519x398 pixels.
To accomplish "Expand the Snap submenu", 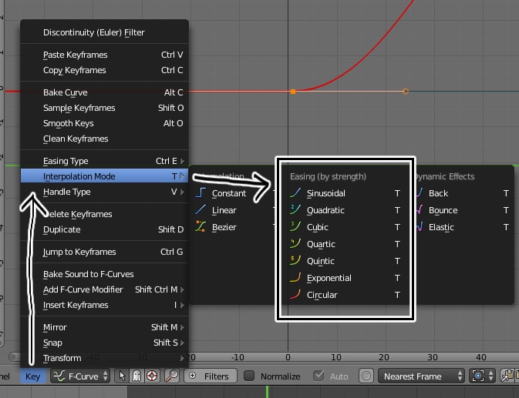I will [104, 343].
